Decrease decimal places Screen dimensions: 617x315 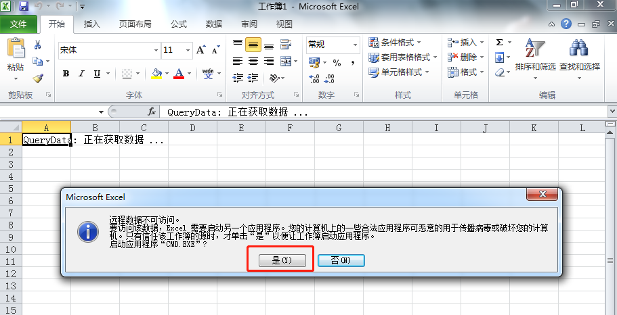329,78
